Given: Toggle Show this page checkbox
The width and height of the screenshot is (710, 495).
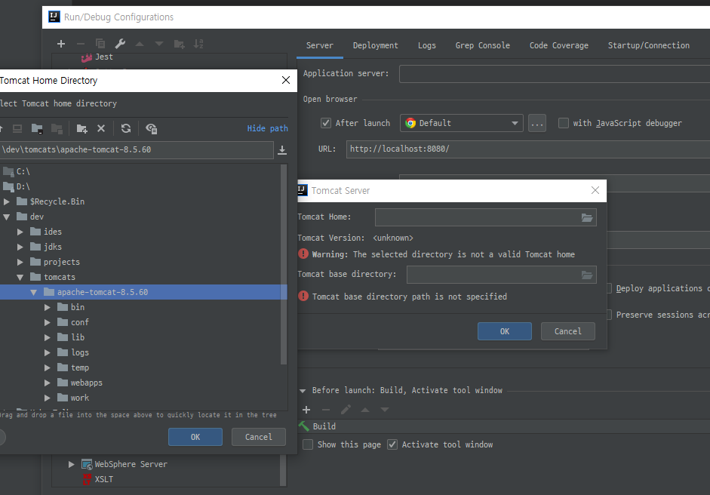Looking at the screenshot, I should 308,444.
